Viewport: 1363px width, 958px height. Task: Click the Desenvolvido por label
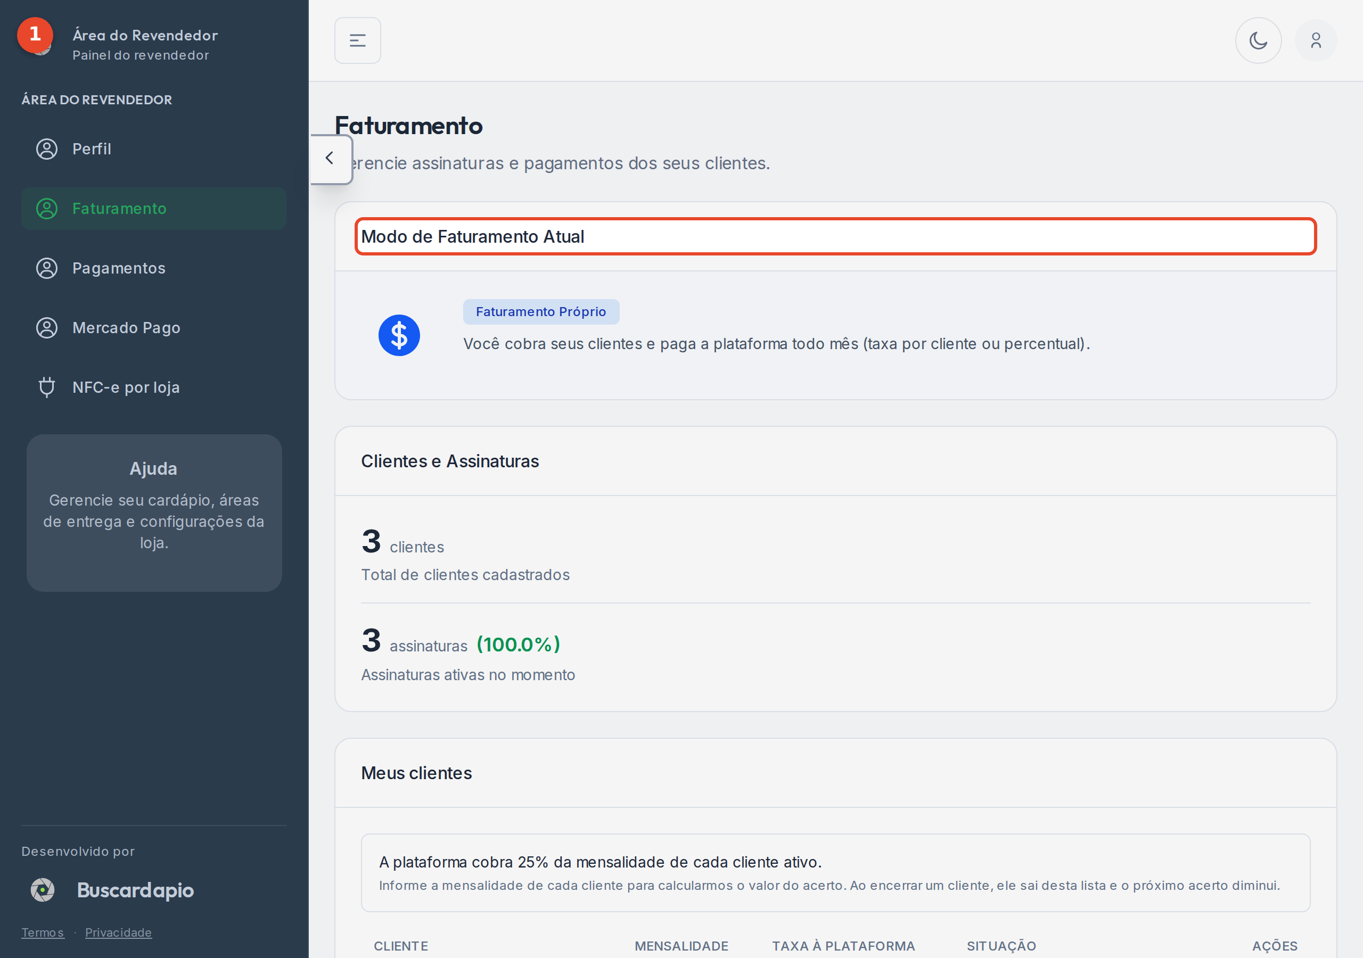pyautogui.click(x=78, y=851)
